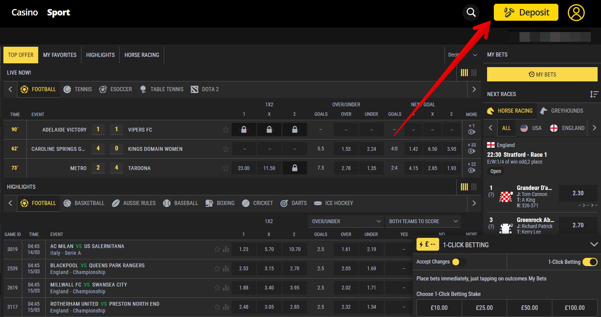
Task: Open the MY FAVORITES tab
Action: [x=60, y=55]
